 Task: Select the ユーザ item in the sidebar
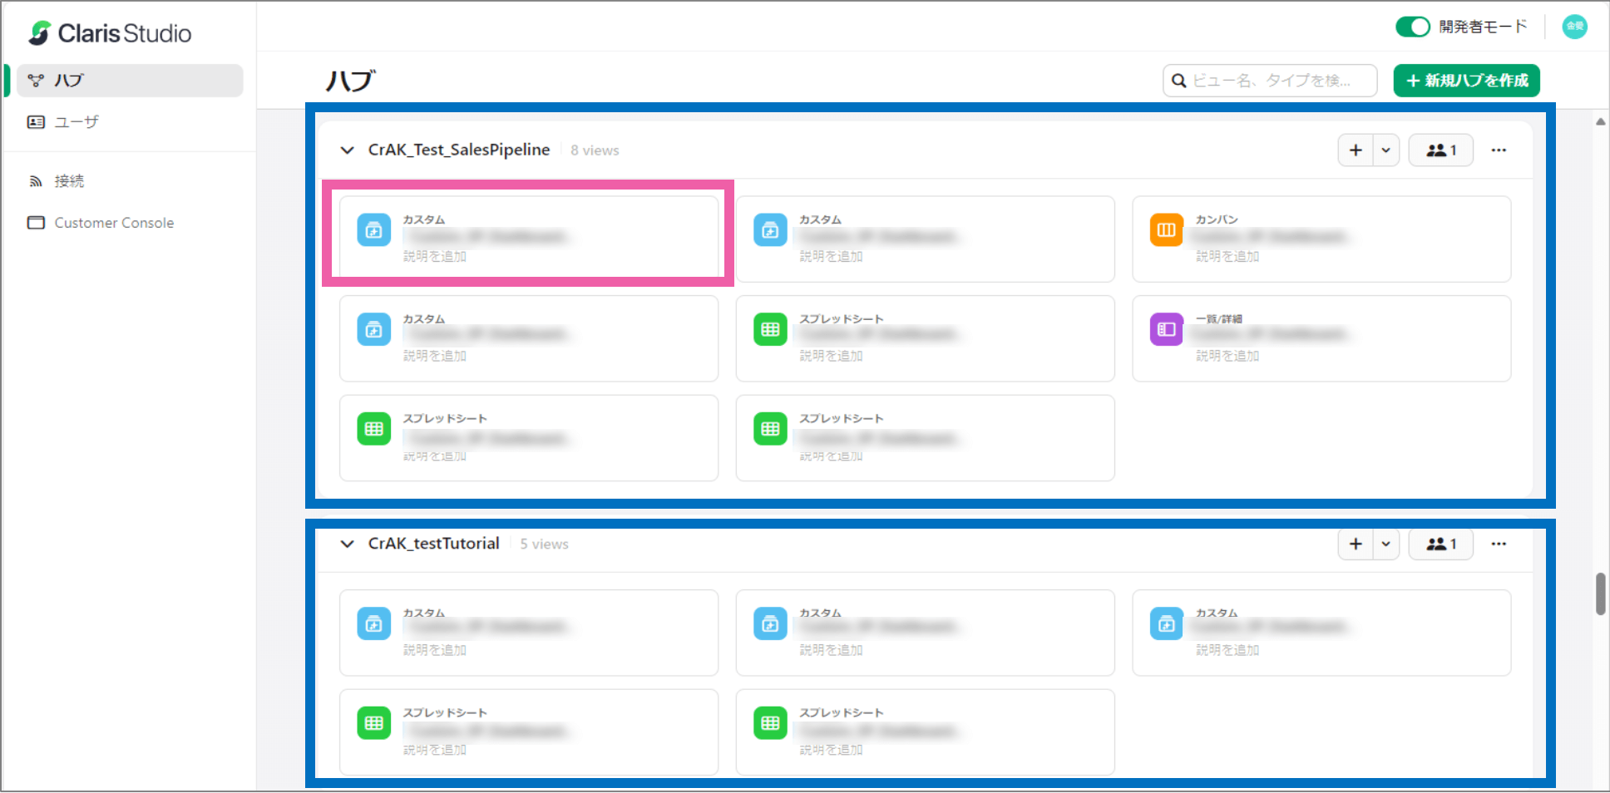[76, 121]
